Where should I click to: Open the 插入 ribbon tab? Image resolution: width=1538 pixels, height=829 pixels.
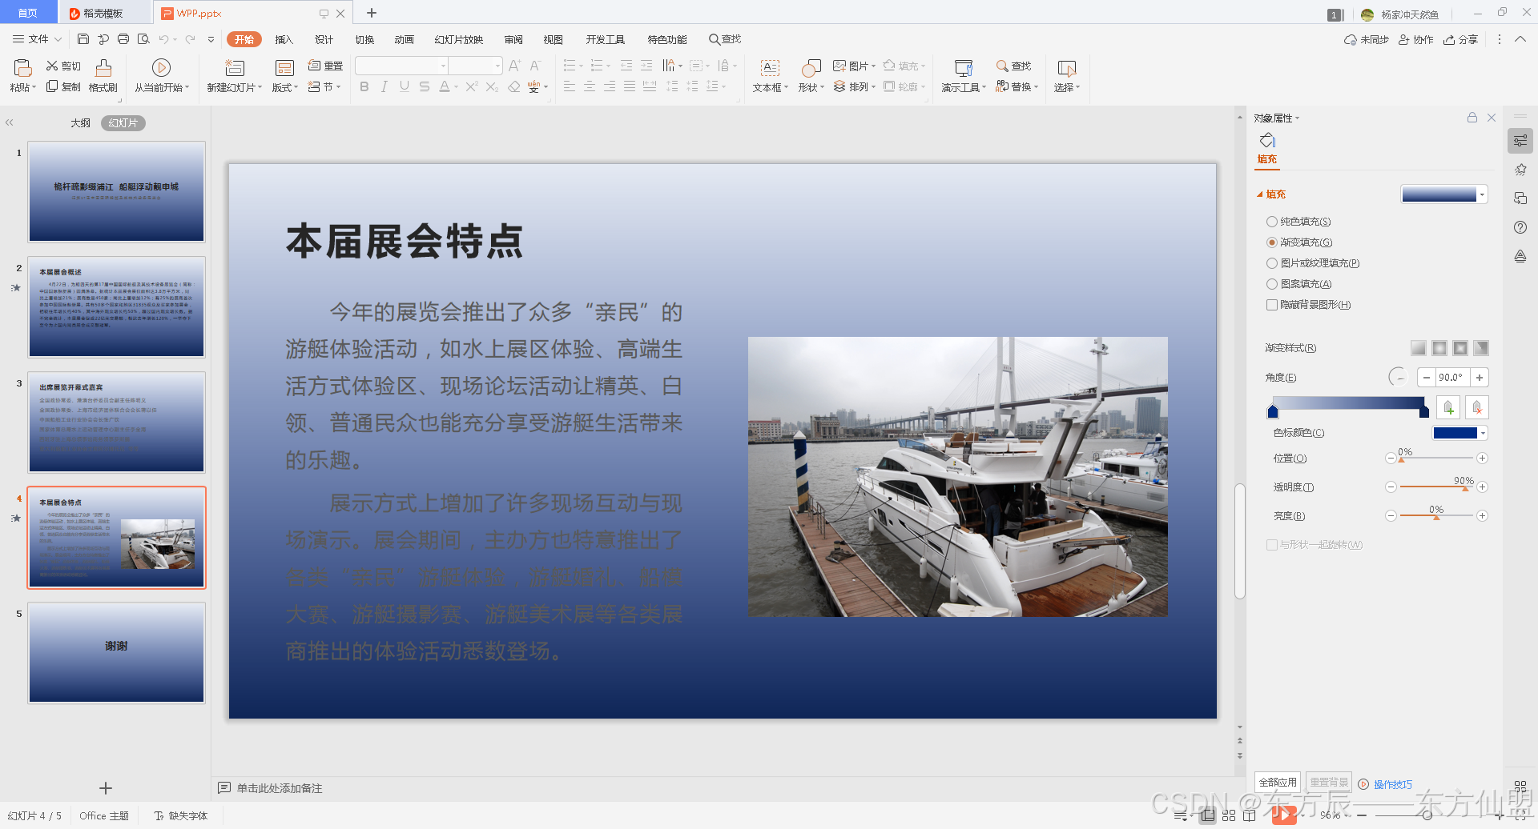[x=284, y=39]
